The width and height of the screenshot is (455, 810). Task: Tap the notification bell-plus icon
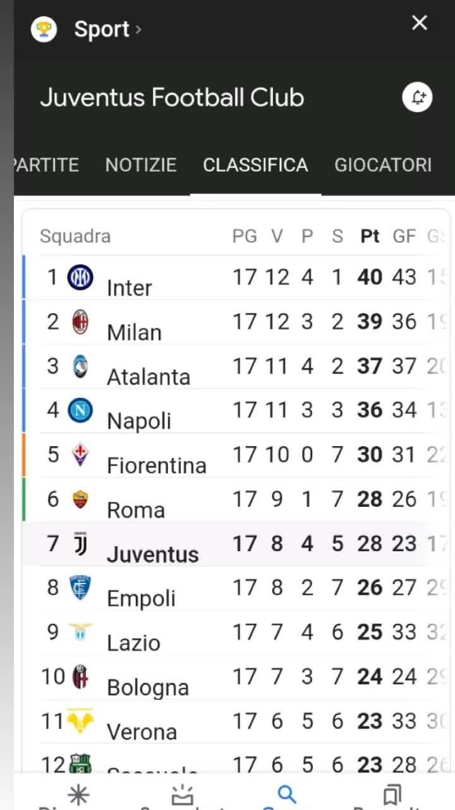pyautogui.click(x=417, y=98)
